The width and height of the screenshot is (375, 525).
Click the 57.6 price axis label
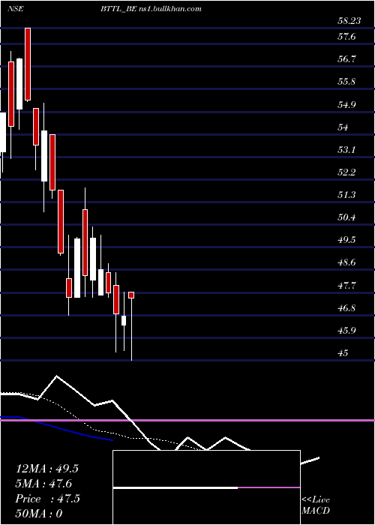tap(346, 36)
